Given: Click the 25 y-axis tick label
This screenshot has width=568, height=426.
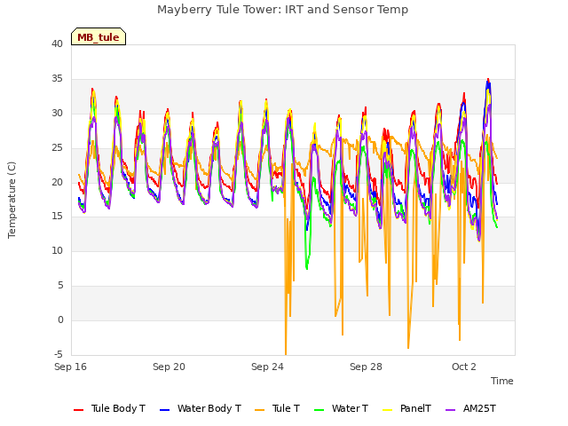Looking at the screenshot, I should coord(57,148).
